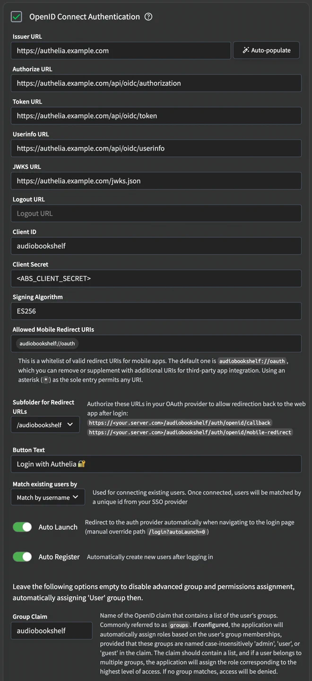Open the Subfolder for Redirect URLs dropdown
The height and width of the screenshot is (681, 312).
point(45,425)
